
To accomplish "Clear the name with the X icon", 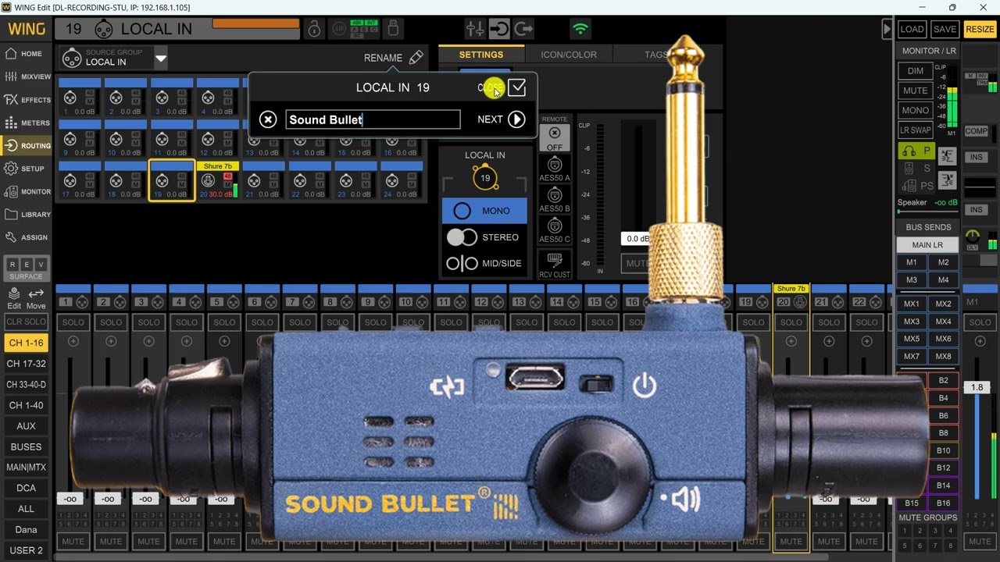I will (268, 119).
